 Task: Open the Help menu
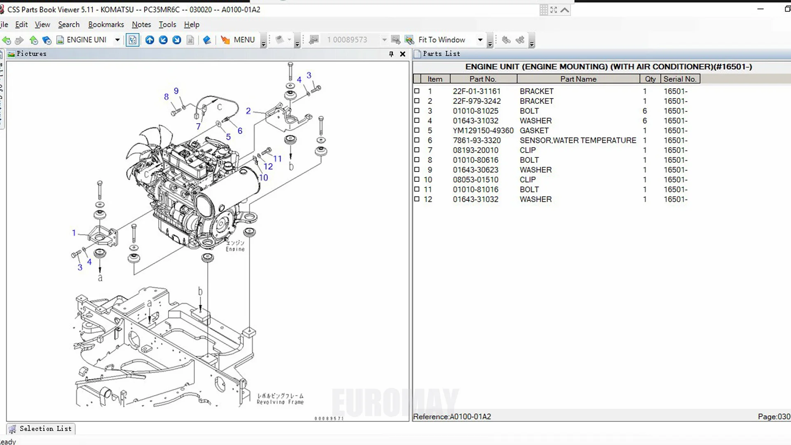pyautogui.click(x=192, y=25)
